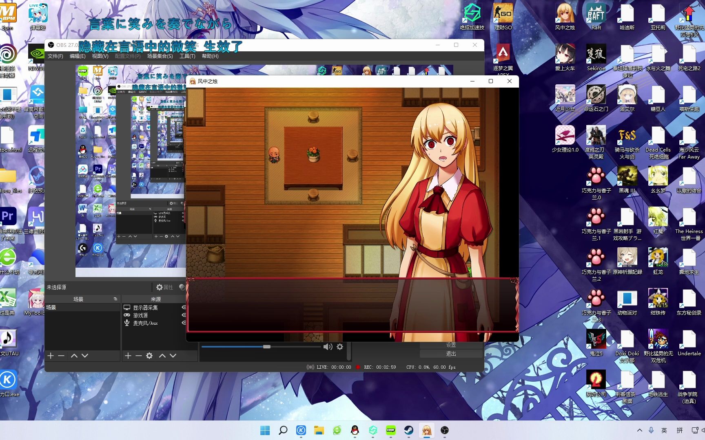Open the Windows Start menu
The width and height of the screenshot is (705, 440).
[265, 430]
